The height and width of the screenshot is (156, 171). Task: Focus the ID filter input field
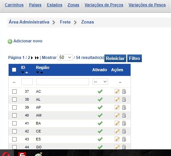(x=27, y=82)
